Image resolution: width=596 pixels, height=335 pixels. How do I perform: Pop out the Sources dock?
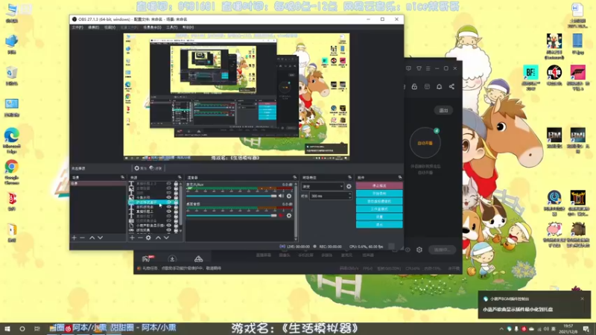pos(180,177)
